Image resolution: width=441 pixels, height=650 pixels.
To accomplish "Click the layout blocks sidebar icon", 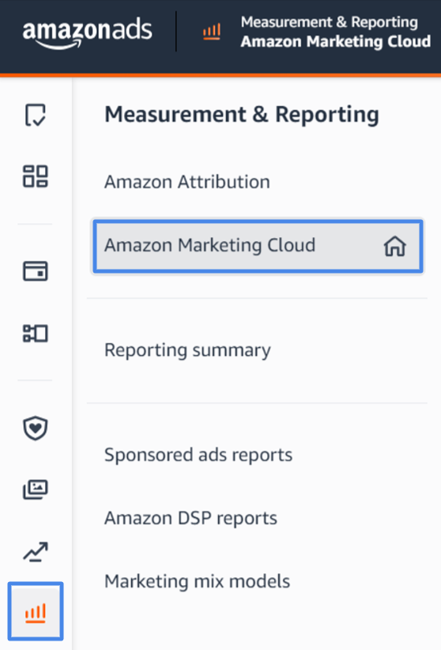I will (x=36, y=333).
